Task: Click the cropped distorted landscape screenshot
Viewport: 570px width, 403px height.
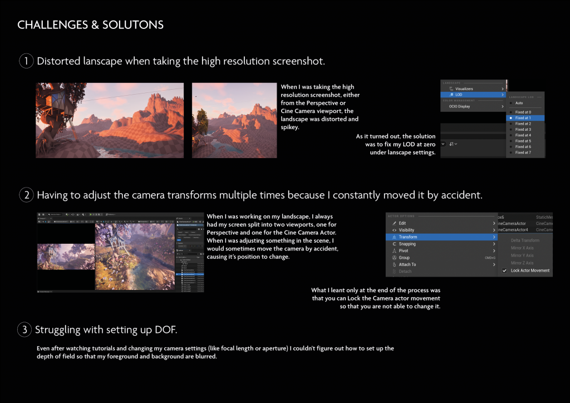Action: click(234, 120)
